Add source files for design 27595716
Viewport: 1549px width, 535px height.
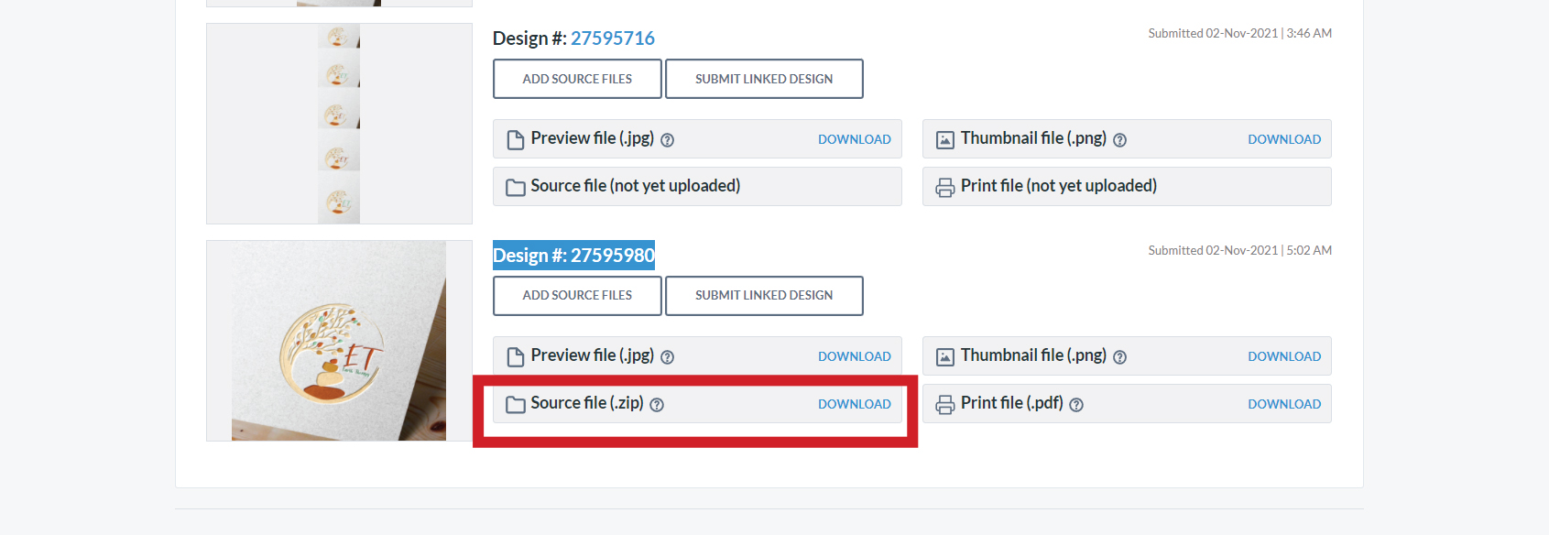pos(577,79)
